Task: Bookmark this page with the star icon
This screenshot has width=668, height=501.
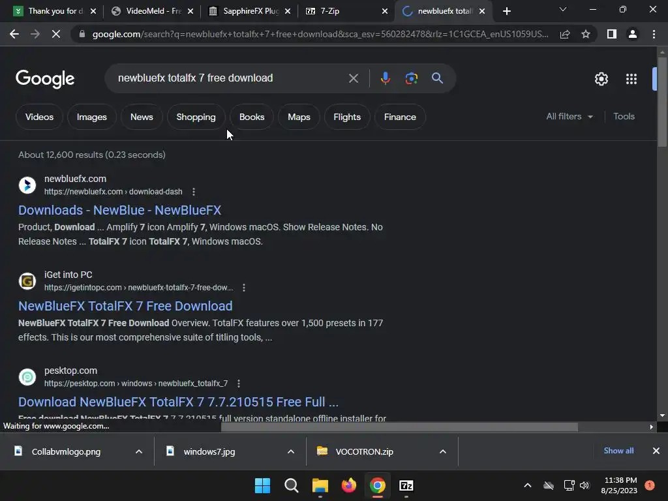Action: pyautogui.click(x=586, y=34)
